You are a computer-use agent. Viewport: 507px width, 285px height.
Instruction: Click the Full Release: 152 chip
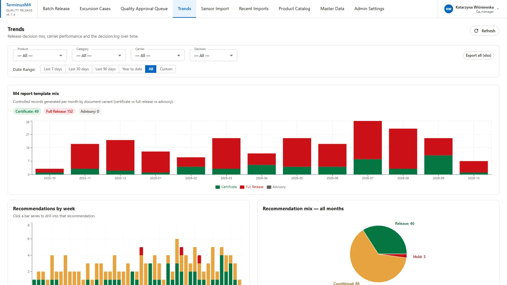point(60,111)
